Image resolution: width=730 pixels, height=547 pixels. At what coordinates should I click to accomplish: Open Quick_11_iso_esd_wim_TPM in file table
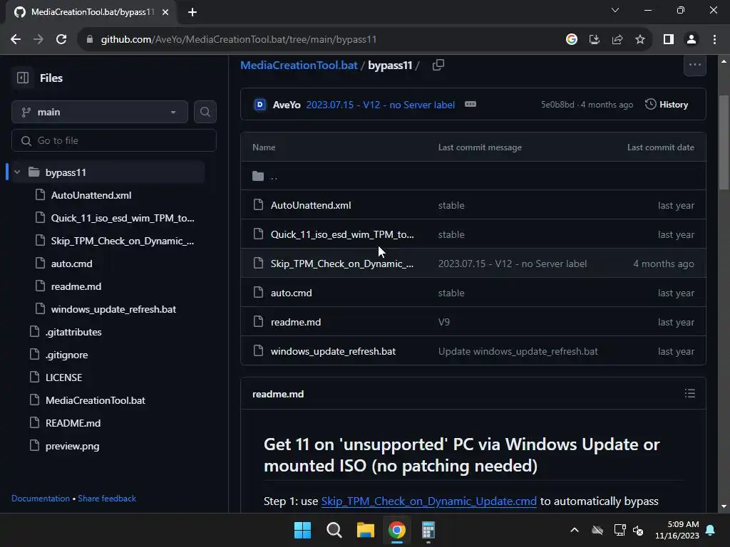(x=342, y=234)
